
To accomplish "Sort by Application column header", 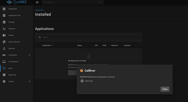I will pos(46,45).
